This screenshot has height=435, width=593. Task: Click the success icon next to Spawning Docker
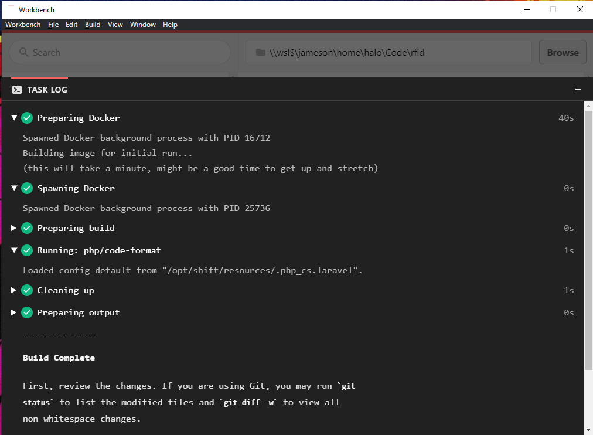coord(27,188)
